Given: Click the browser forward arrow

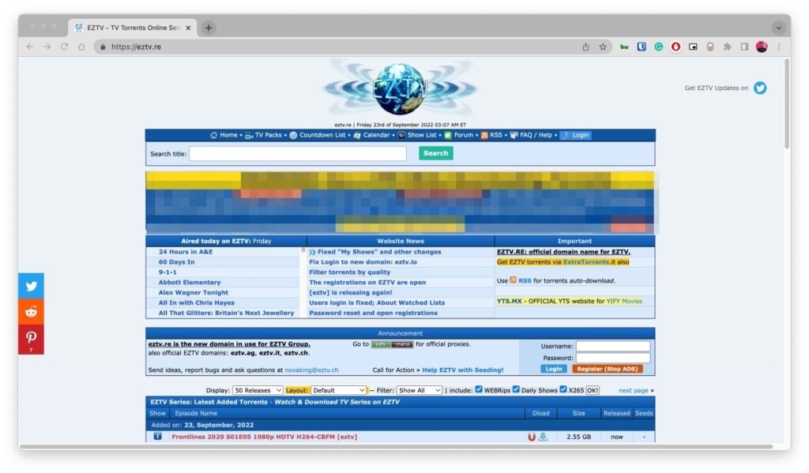Looking at the screenshot, I should (47, 47).
